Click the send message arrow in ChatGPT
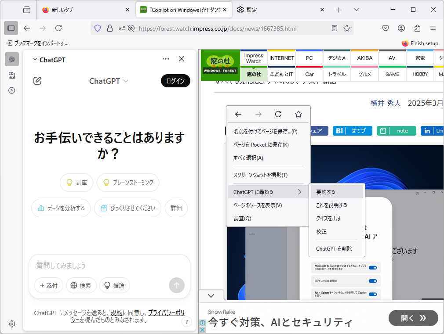The image size is (444, 334). point(177,285)
